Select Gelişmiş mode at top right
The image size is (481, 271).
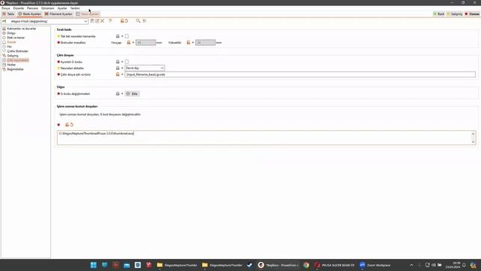(454, 14)
